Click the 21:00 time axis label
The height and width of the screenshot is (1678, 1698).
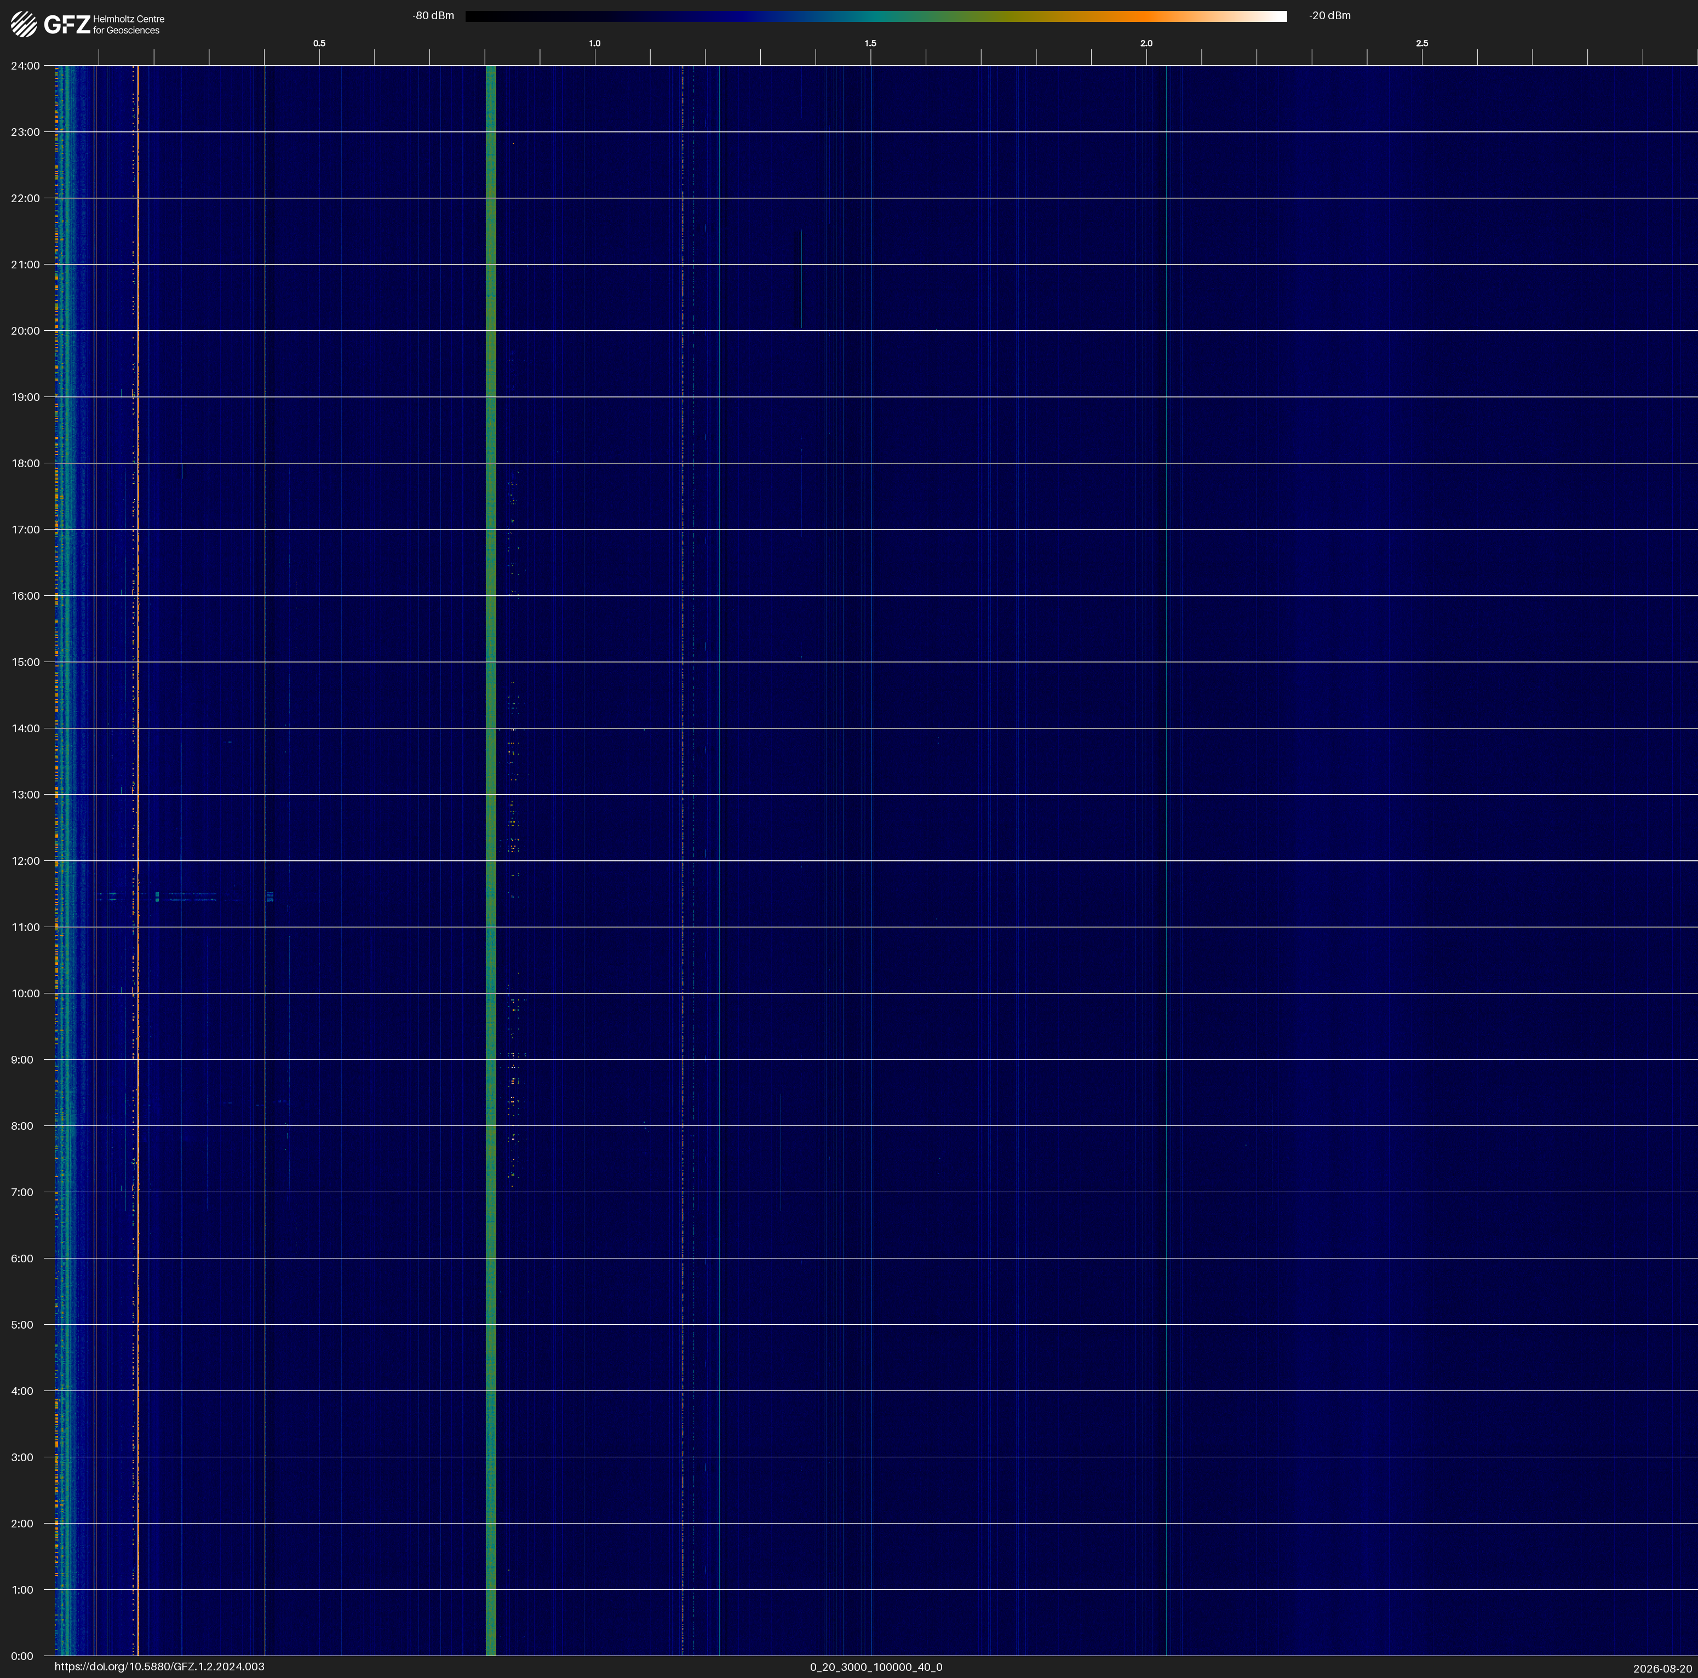point(25,265)
